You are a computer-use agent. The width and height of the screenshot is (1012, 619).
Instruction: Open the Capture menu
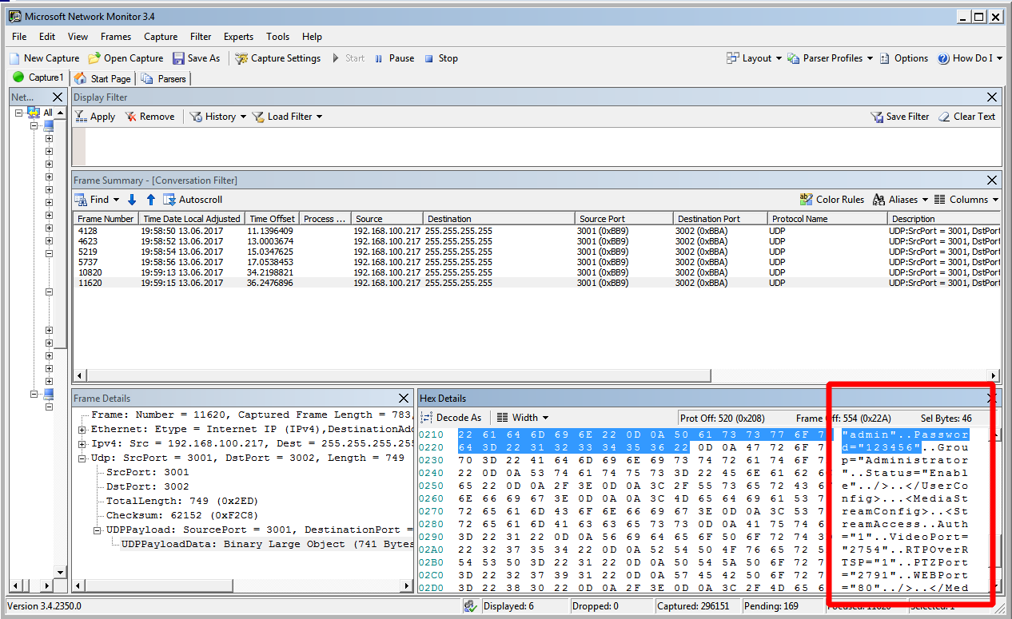pos(161,37)
